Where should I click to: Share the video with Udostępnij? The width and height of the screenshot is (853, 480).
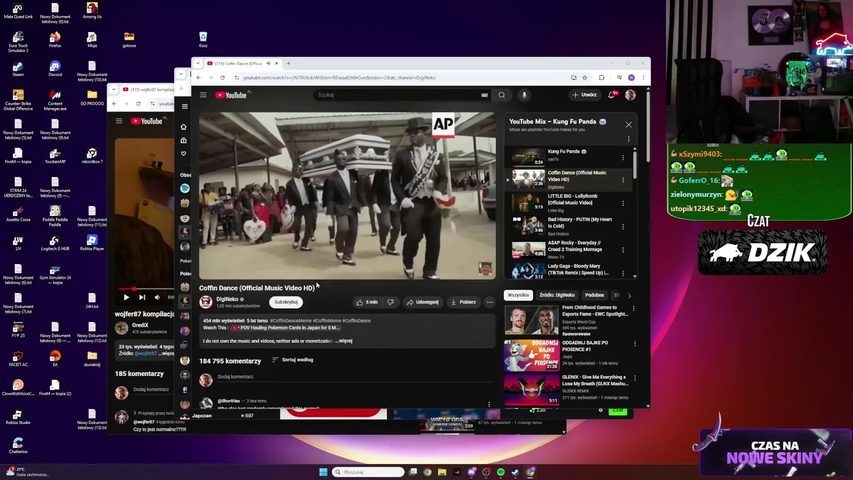(423, 302)
